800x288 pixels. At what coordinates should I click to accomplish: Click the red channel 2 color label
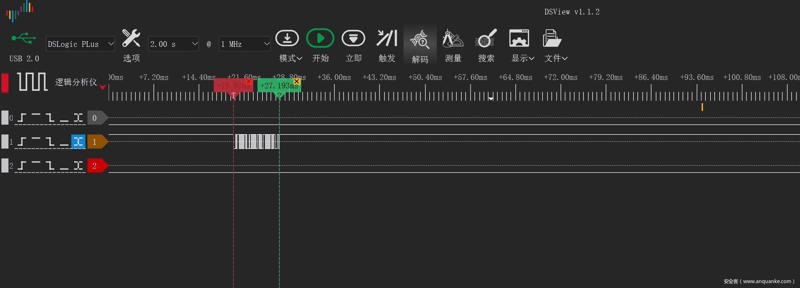[95, 166]
